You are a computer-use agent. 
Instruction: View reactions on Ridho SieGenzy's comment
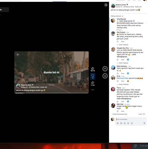[128, 73]
